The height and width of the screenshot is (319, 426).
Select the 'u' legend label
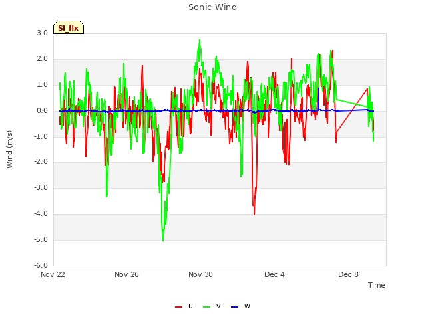(x=190, y=306)
